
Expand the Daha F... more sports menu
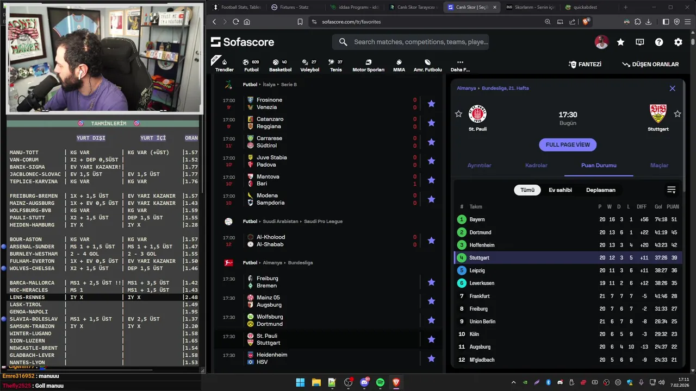[x=460, y=65]
